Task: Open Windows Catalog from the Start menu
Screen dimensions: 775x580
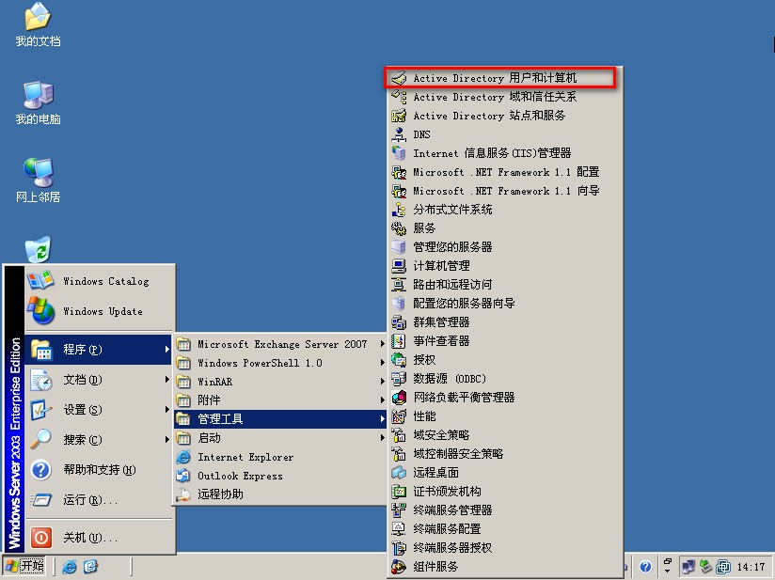Action: pos(99,281)
